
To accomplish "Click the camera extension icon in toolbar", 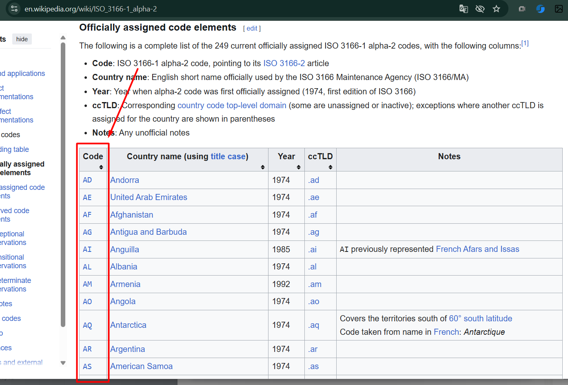I will [522, 9].
